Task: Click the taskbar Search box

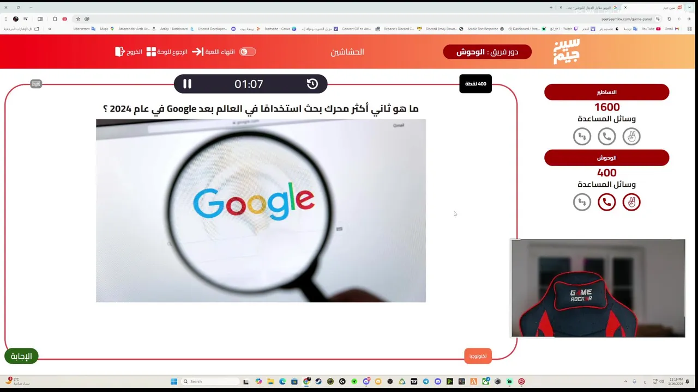Action: (x=210, y=381)
